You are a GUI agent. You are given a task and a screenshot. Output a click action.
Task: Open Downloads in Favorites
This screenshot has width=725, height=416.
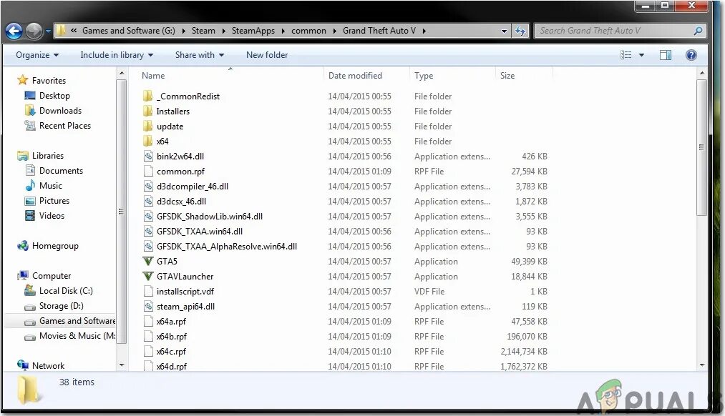tap(60, 111)
